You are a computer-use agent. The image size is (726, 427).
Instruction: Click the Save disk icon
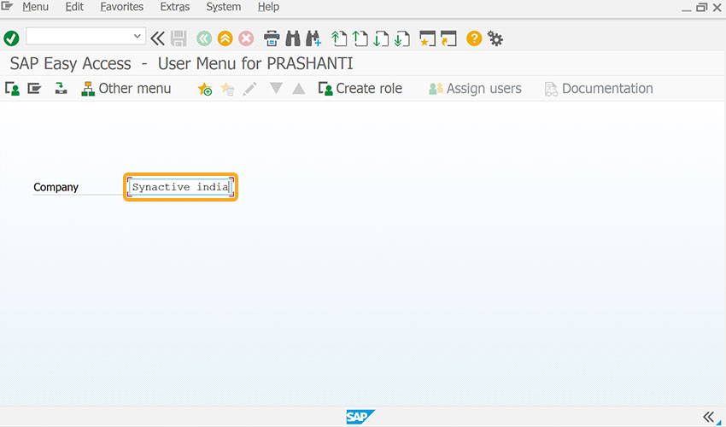(179, 38)
